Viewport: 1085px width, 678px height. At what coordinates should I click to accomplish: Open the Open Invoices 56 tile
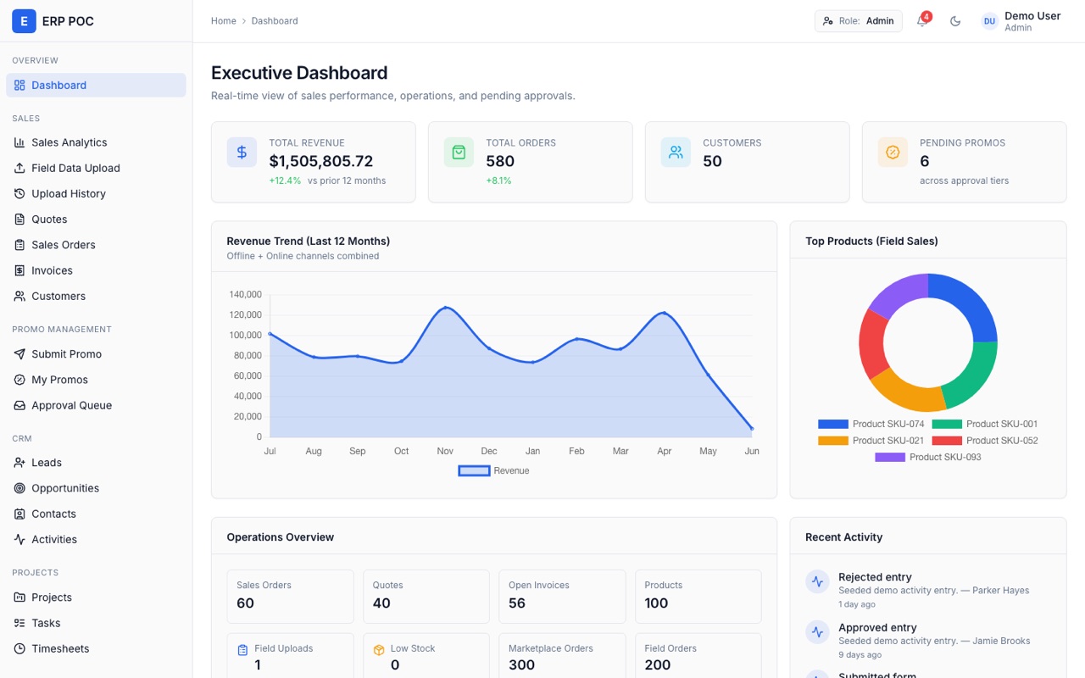[562, 597]
